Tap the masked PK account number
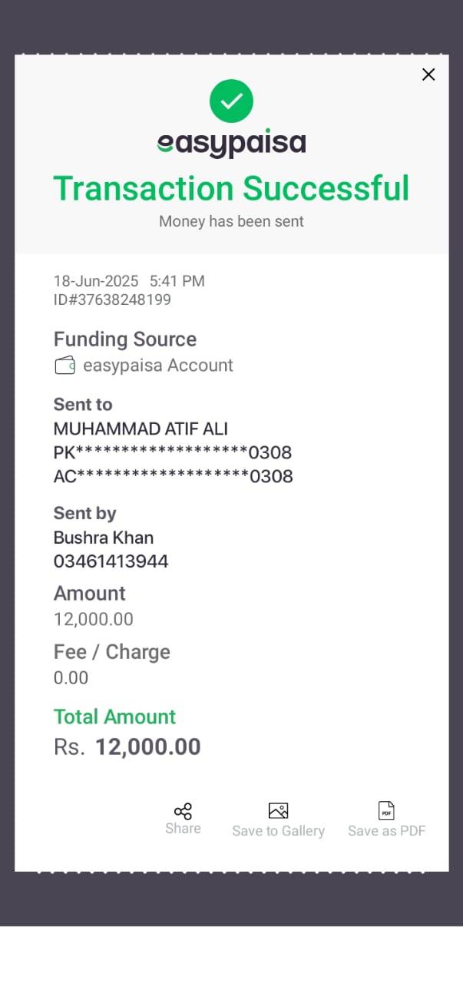 pos(173,452)
